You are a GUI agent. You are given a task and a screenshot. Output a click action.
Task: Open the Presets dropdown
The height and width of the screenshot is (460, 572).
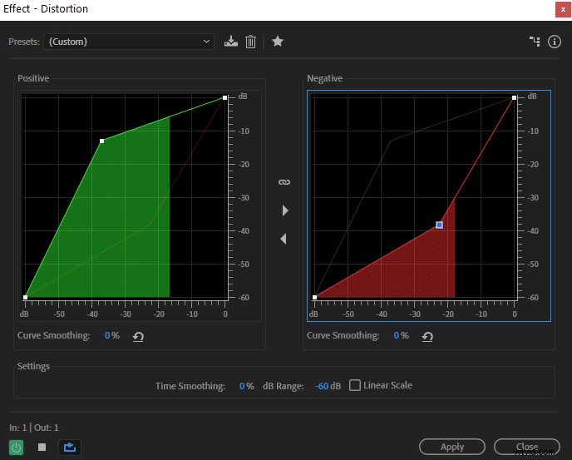click(129, 42)
